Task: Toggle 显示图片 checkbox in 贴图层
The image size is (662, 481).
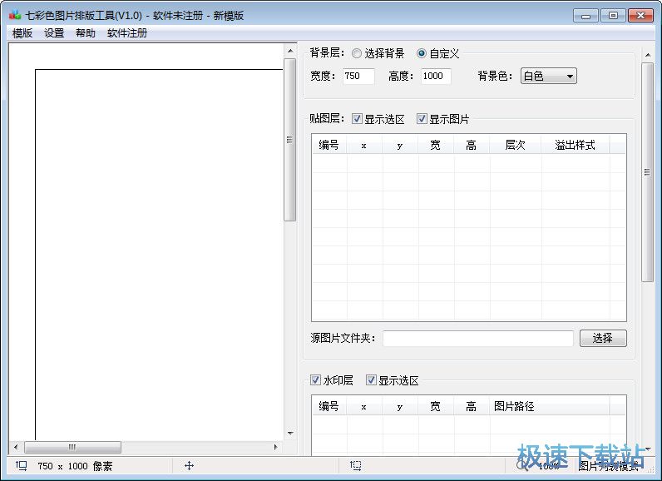Action: click(422, 119)
